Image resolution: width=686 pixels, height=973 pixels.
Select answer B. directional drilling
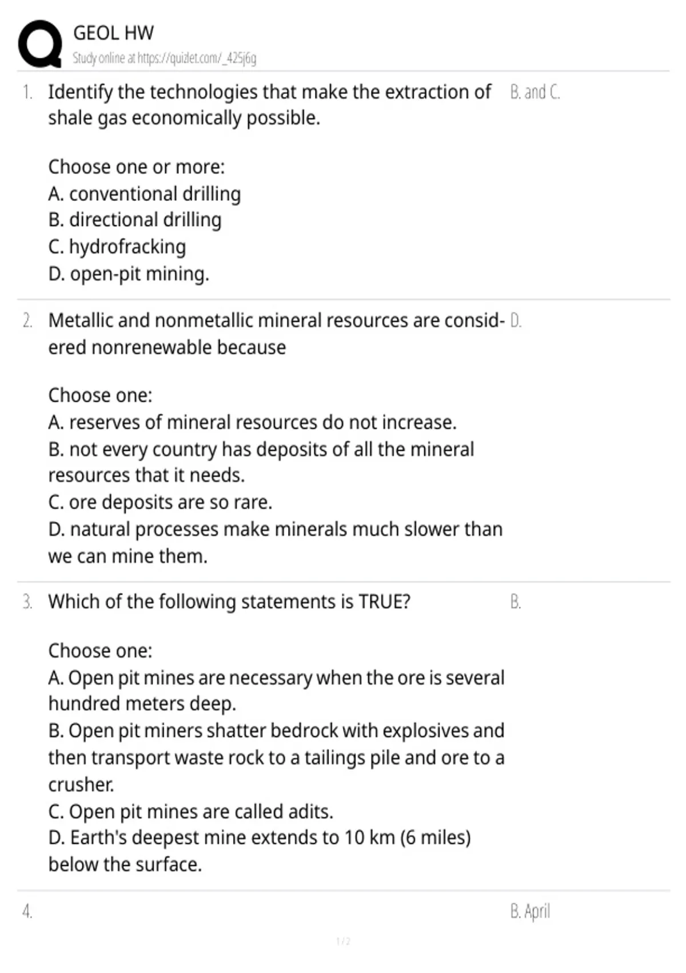point(135,220)
